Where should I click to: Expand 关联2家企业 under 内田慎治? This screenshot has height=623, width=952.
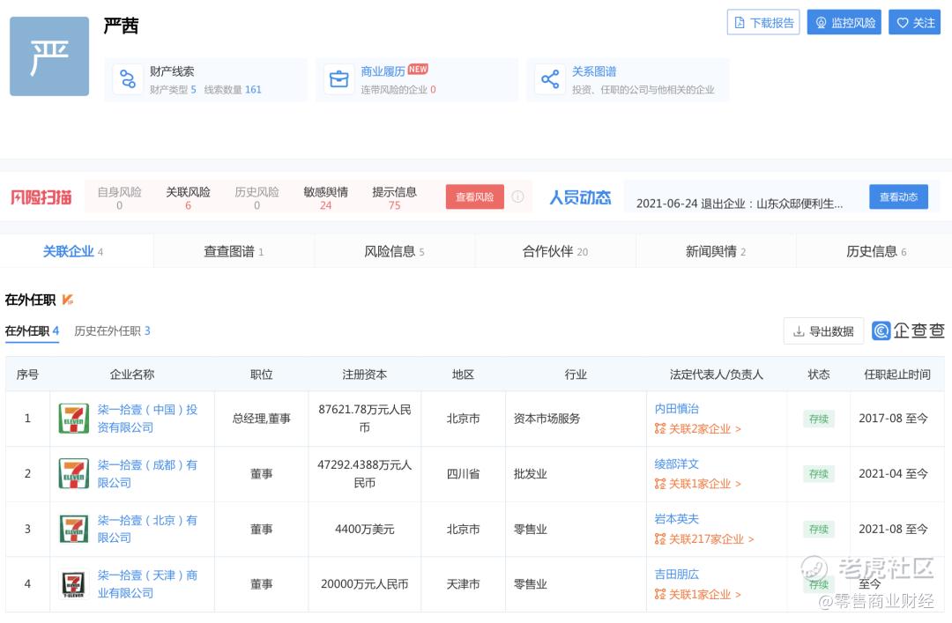tap(697, 429)
